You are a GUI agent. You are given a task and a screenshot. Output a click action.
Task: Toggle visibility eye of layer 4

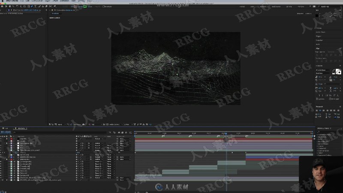[x=1, y=145]
